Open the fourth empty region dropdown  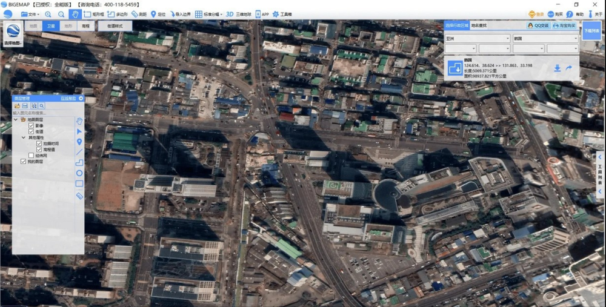pos(562,48)
